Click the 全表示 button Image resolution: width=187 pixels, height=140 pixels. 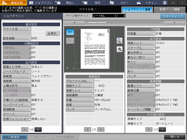pyautogui.click(x=53, y=34)
